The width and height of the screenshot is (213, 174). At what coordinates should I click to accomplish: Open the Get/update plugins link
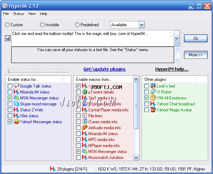point(104,69)
